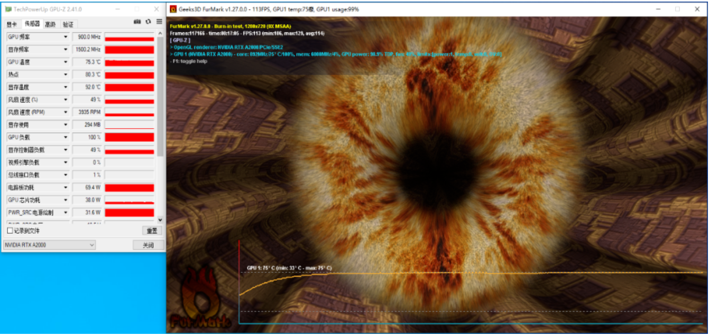Screen dimensions: 709x336
Task: Open the 视频引擎负载 dropdown
Action: tap(66, 162)
